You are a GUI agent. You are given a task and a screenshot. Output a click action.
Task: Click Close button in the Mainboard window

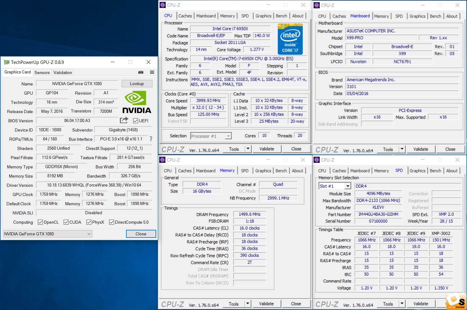point(450,149)
